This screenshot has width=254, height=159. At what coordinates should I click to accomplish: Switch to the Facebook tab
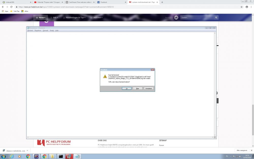click(111, 2)
